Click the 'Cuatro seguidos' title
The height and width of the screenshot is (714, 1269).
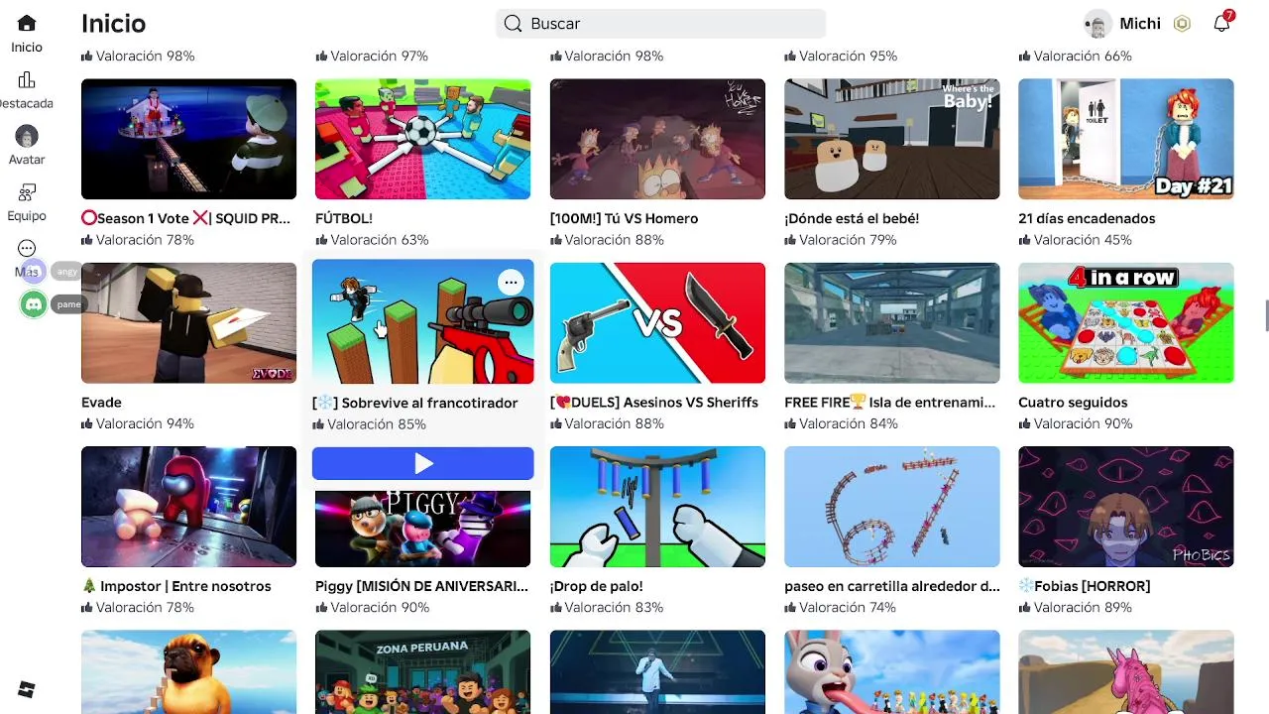(x=1073, y=403)
